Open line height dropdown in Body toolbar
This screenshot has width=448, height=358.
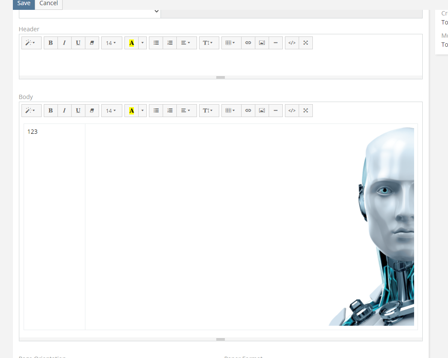click(209, 111)
